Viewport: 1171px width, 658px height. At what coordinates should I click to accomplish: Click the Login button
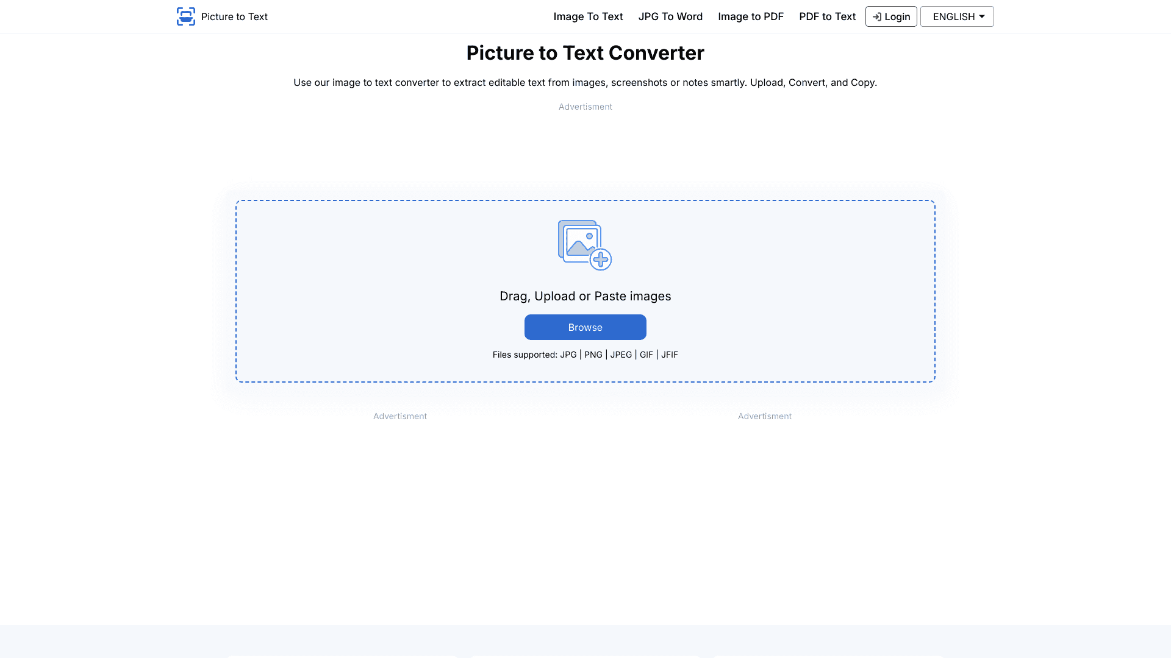891,16
